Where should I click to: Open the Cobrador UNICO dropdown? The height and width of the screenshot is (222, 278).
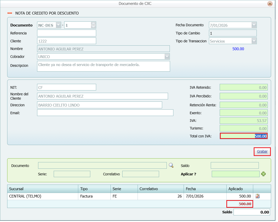pos(167,57)
